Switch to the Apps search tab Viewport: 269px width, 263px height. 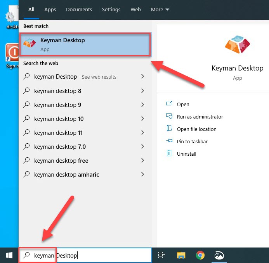50,9
